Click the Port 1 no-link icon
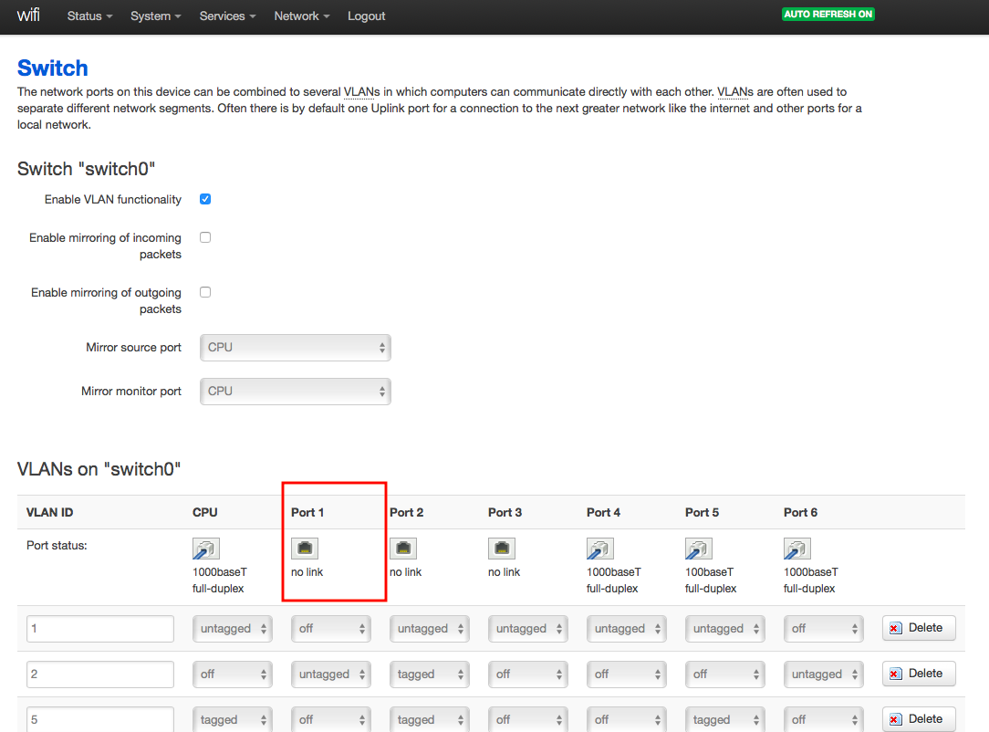989x732 pixels. point(304,549)
